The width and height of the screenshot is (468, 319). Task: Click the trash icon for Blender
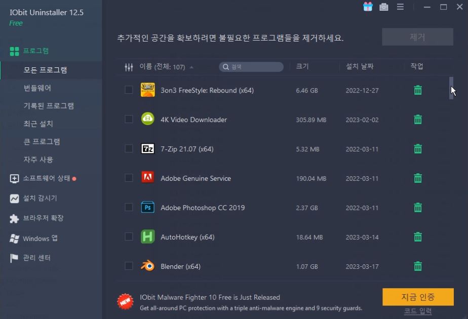[x=418, y=266]
